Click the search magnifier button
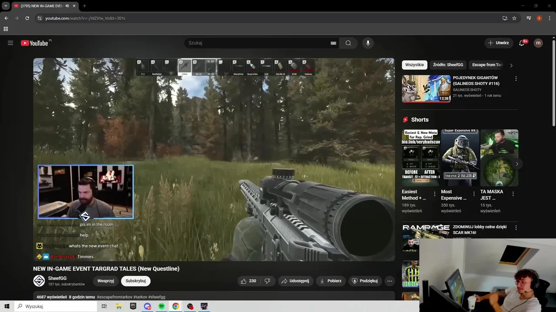The image size is (556, 312). tap(348, 43)
